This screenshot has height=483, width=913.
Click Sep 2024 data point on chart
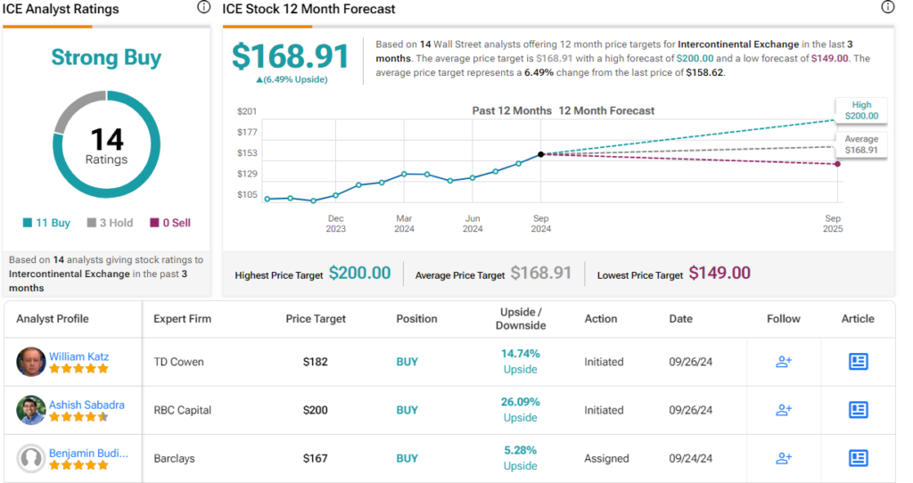[x=541, y=154]
